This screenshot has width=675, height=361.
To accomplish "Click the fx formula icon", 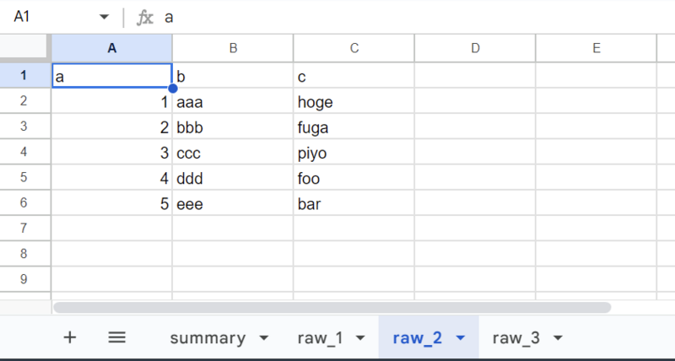I will point(144,17).
